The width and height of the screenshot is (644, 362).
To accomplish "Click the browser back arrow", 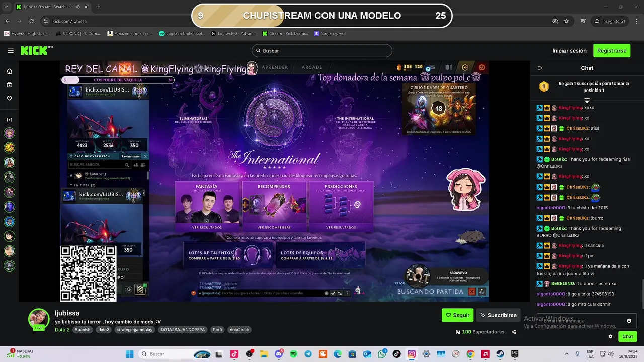I will [x=7, y=21].
